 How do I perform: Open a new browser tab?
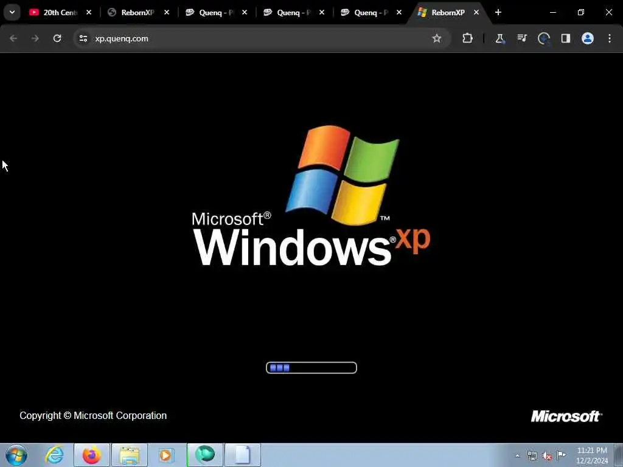[x=498, y=13]
